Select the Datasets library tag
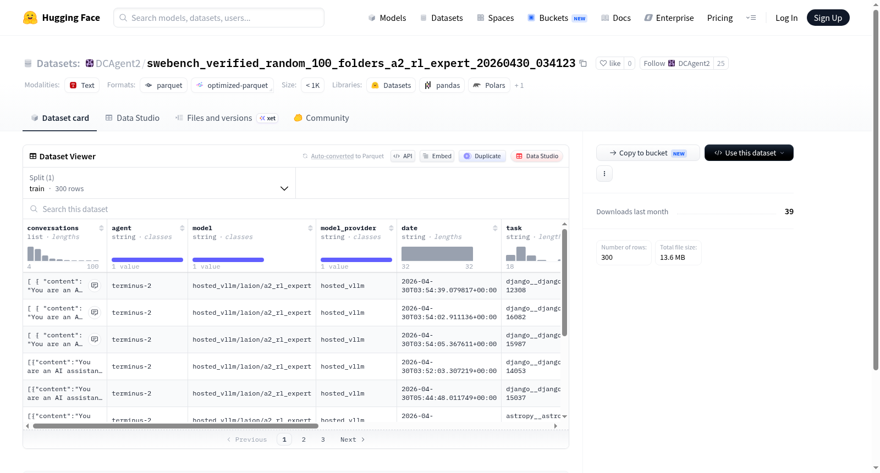Viewport: 880px width, 473px height. (391, 85)
